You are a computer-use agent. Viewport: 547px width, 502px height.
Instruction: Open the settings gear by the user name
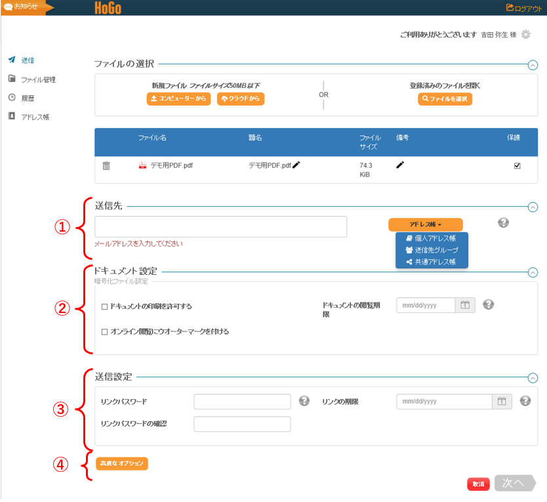(x=525, y=34)
